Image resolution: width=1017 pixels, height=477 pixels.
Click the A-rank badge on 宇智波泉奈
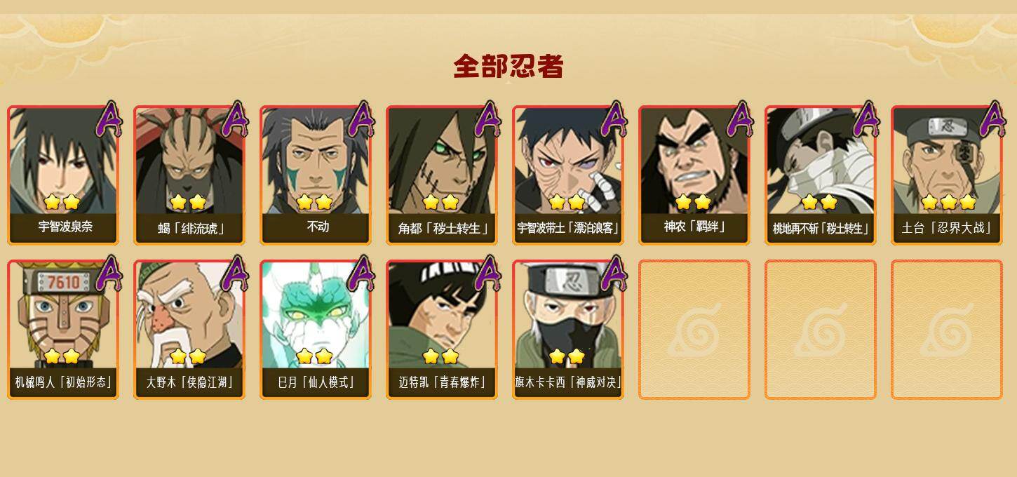click(x=109, y=119)
